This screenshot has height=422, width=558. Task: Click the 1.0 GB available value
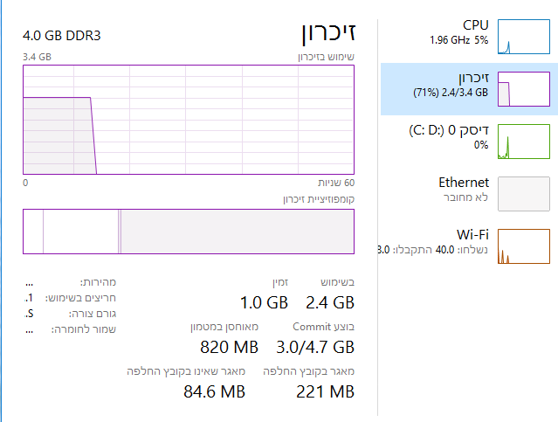point(263,302)
